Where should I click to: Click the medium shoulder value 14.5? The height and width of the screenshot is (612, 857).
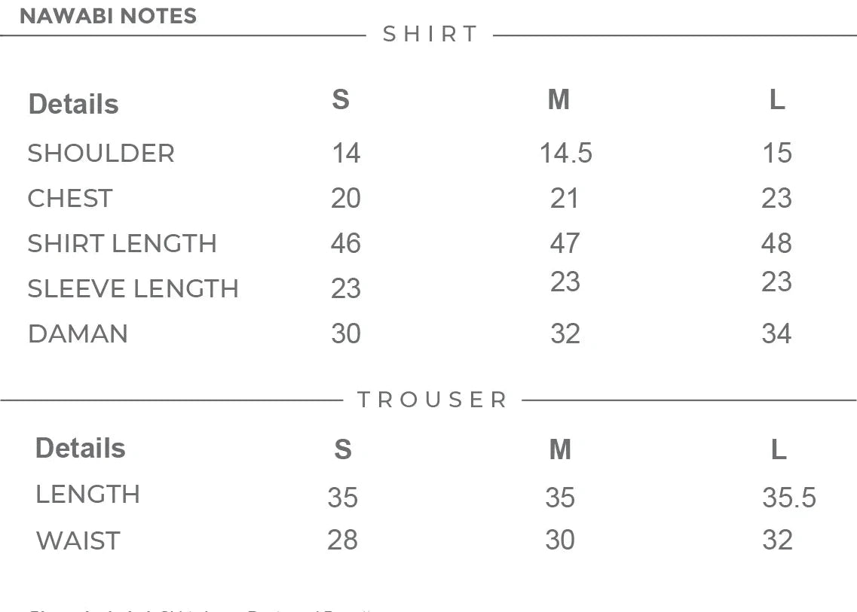coord(565,154)
